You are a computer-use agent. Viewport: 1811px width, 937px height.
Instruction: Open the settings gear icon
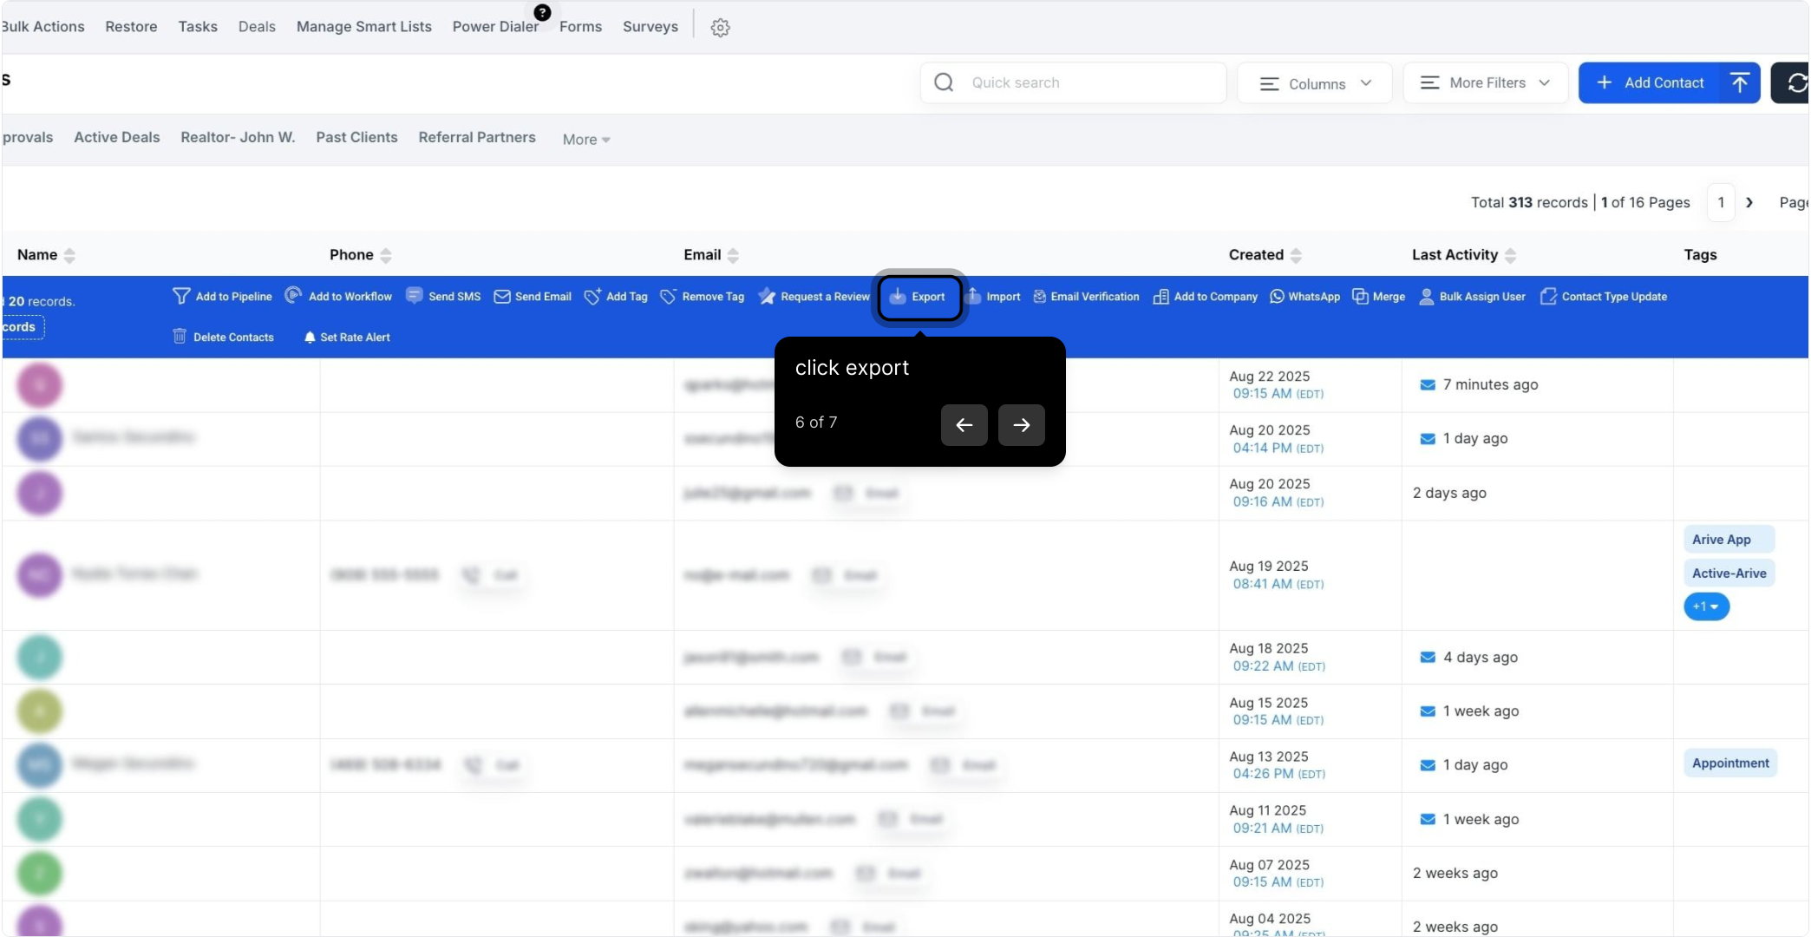(x=720, y=28)
